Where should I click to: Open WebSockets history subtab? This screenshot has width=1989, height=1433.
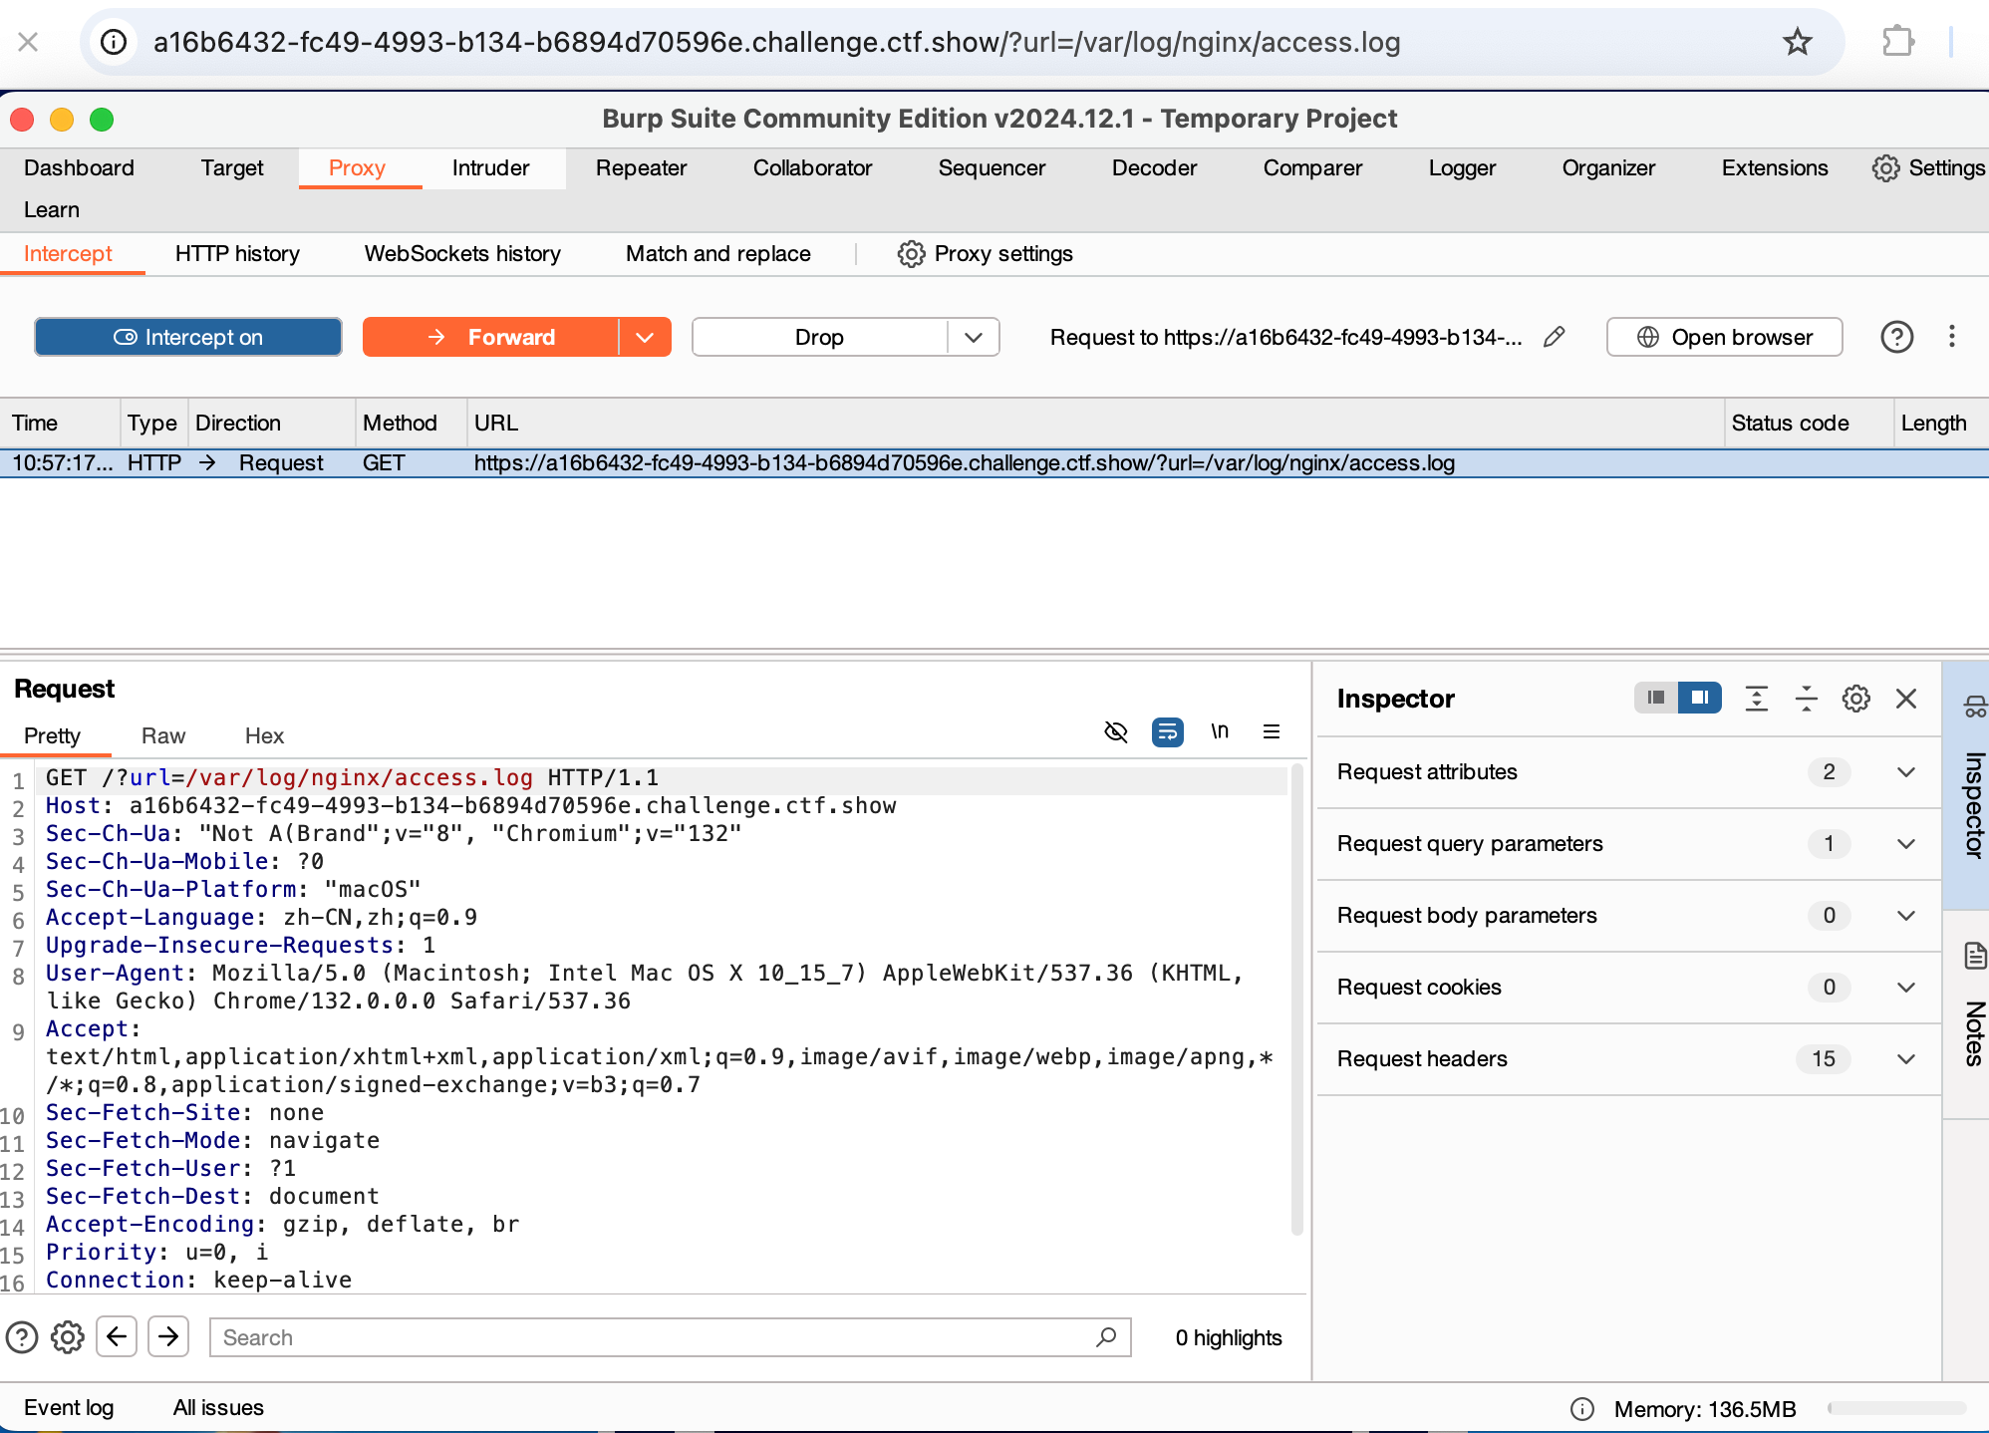click(x=462, y=253)
